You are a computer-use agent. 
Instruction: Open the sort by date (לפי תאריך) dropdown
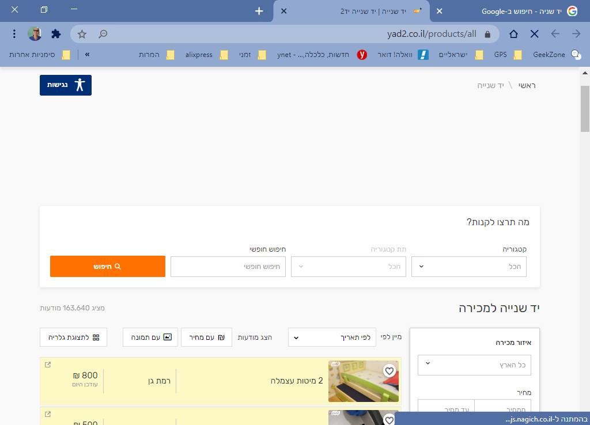click(332, 337)
